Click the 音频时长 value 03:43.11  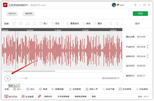point(141,76)
